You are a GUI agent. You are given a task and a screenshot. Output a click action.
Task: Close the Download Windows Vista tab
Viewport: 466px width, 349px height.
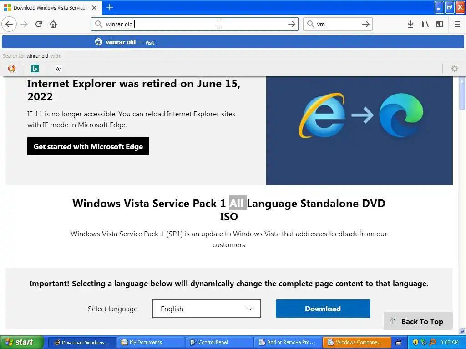tap(94, 8)
